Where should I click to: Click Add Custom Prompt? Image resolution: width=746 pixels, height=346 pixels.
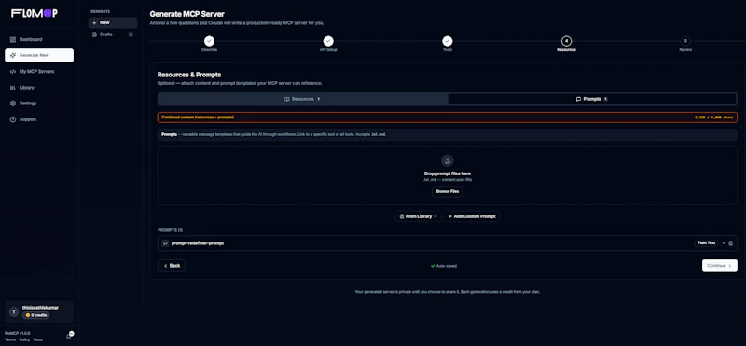pyautogui.click(x=472, y=216)
